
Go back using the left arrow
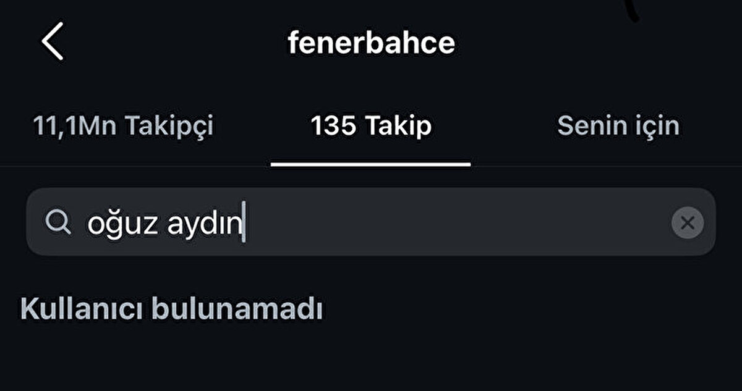click(53, 41)
